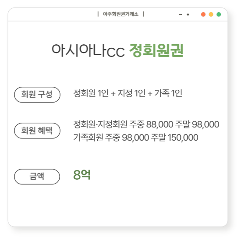Click the plus icon in title bar
Image resolution: width=241 pixels, height=241 pixels.
point(188,14)
